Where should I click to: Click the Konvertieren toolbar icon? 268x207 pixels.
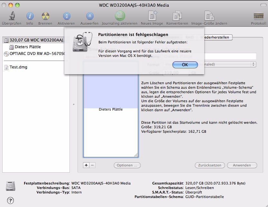coord(177,16)
